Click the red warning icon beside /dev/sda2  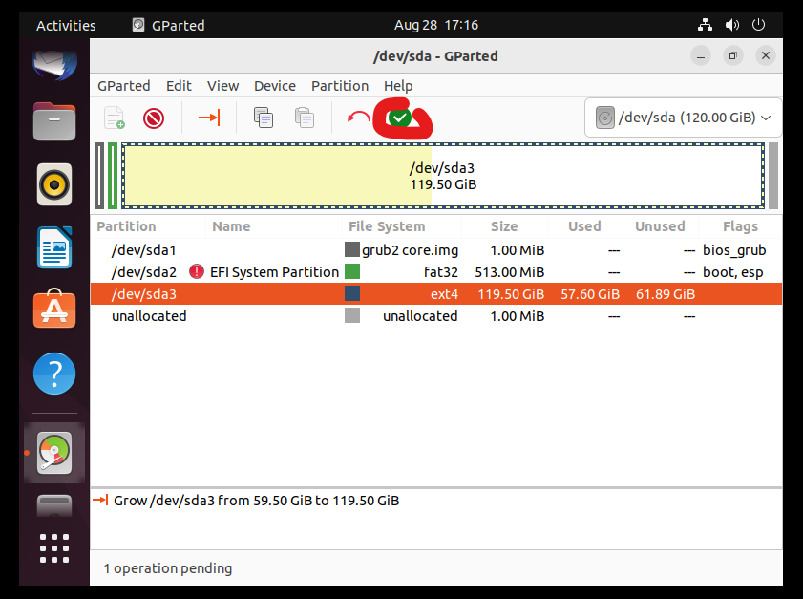[198, 272]
